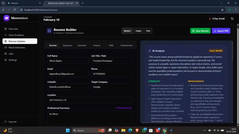
Task: Switch to the Achievements tab
Action: 126,46
